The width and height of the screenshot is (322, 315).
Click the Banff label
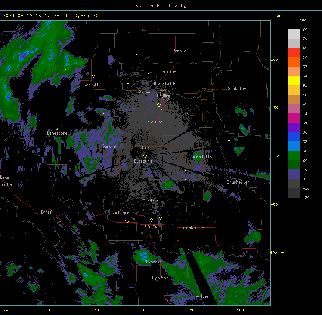pyautogui.click(x=46, y=212)
